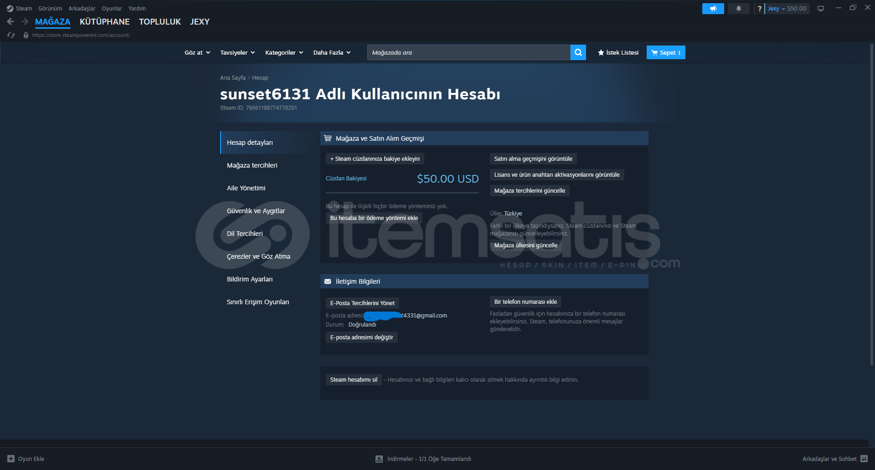Expand the Kategoriler dropdown

point(284,53)
